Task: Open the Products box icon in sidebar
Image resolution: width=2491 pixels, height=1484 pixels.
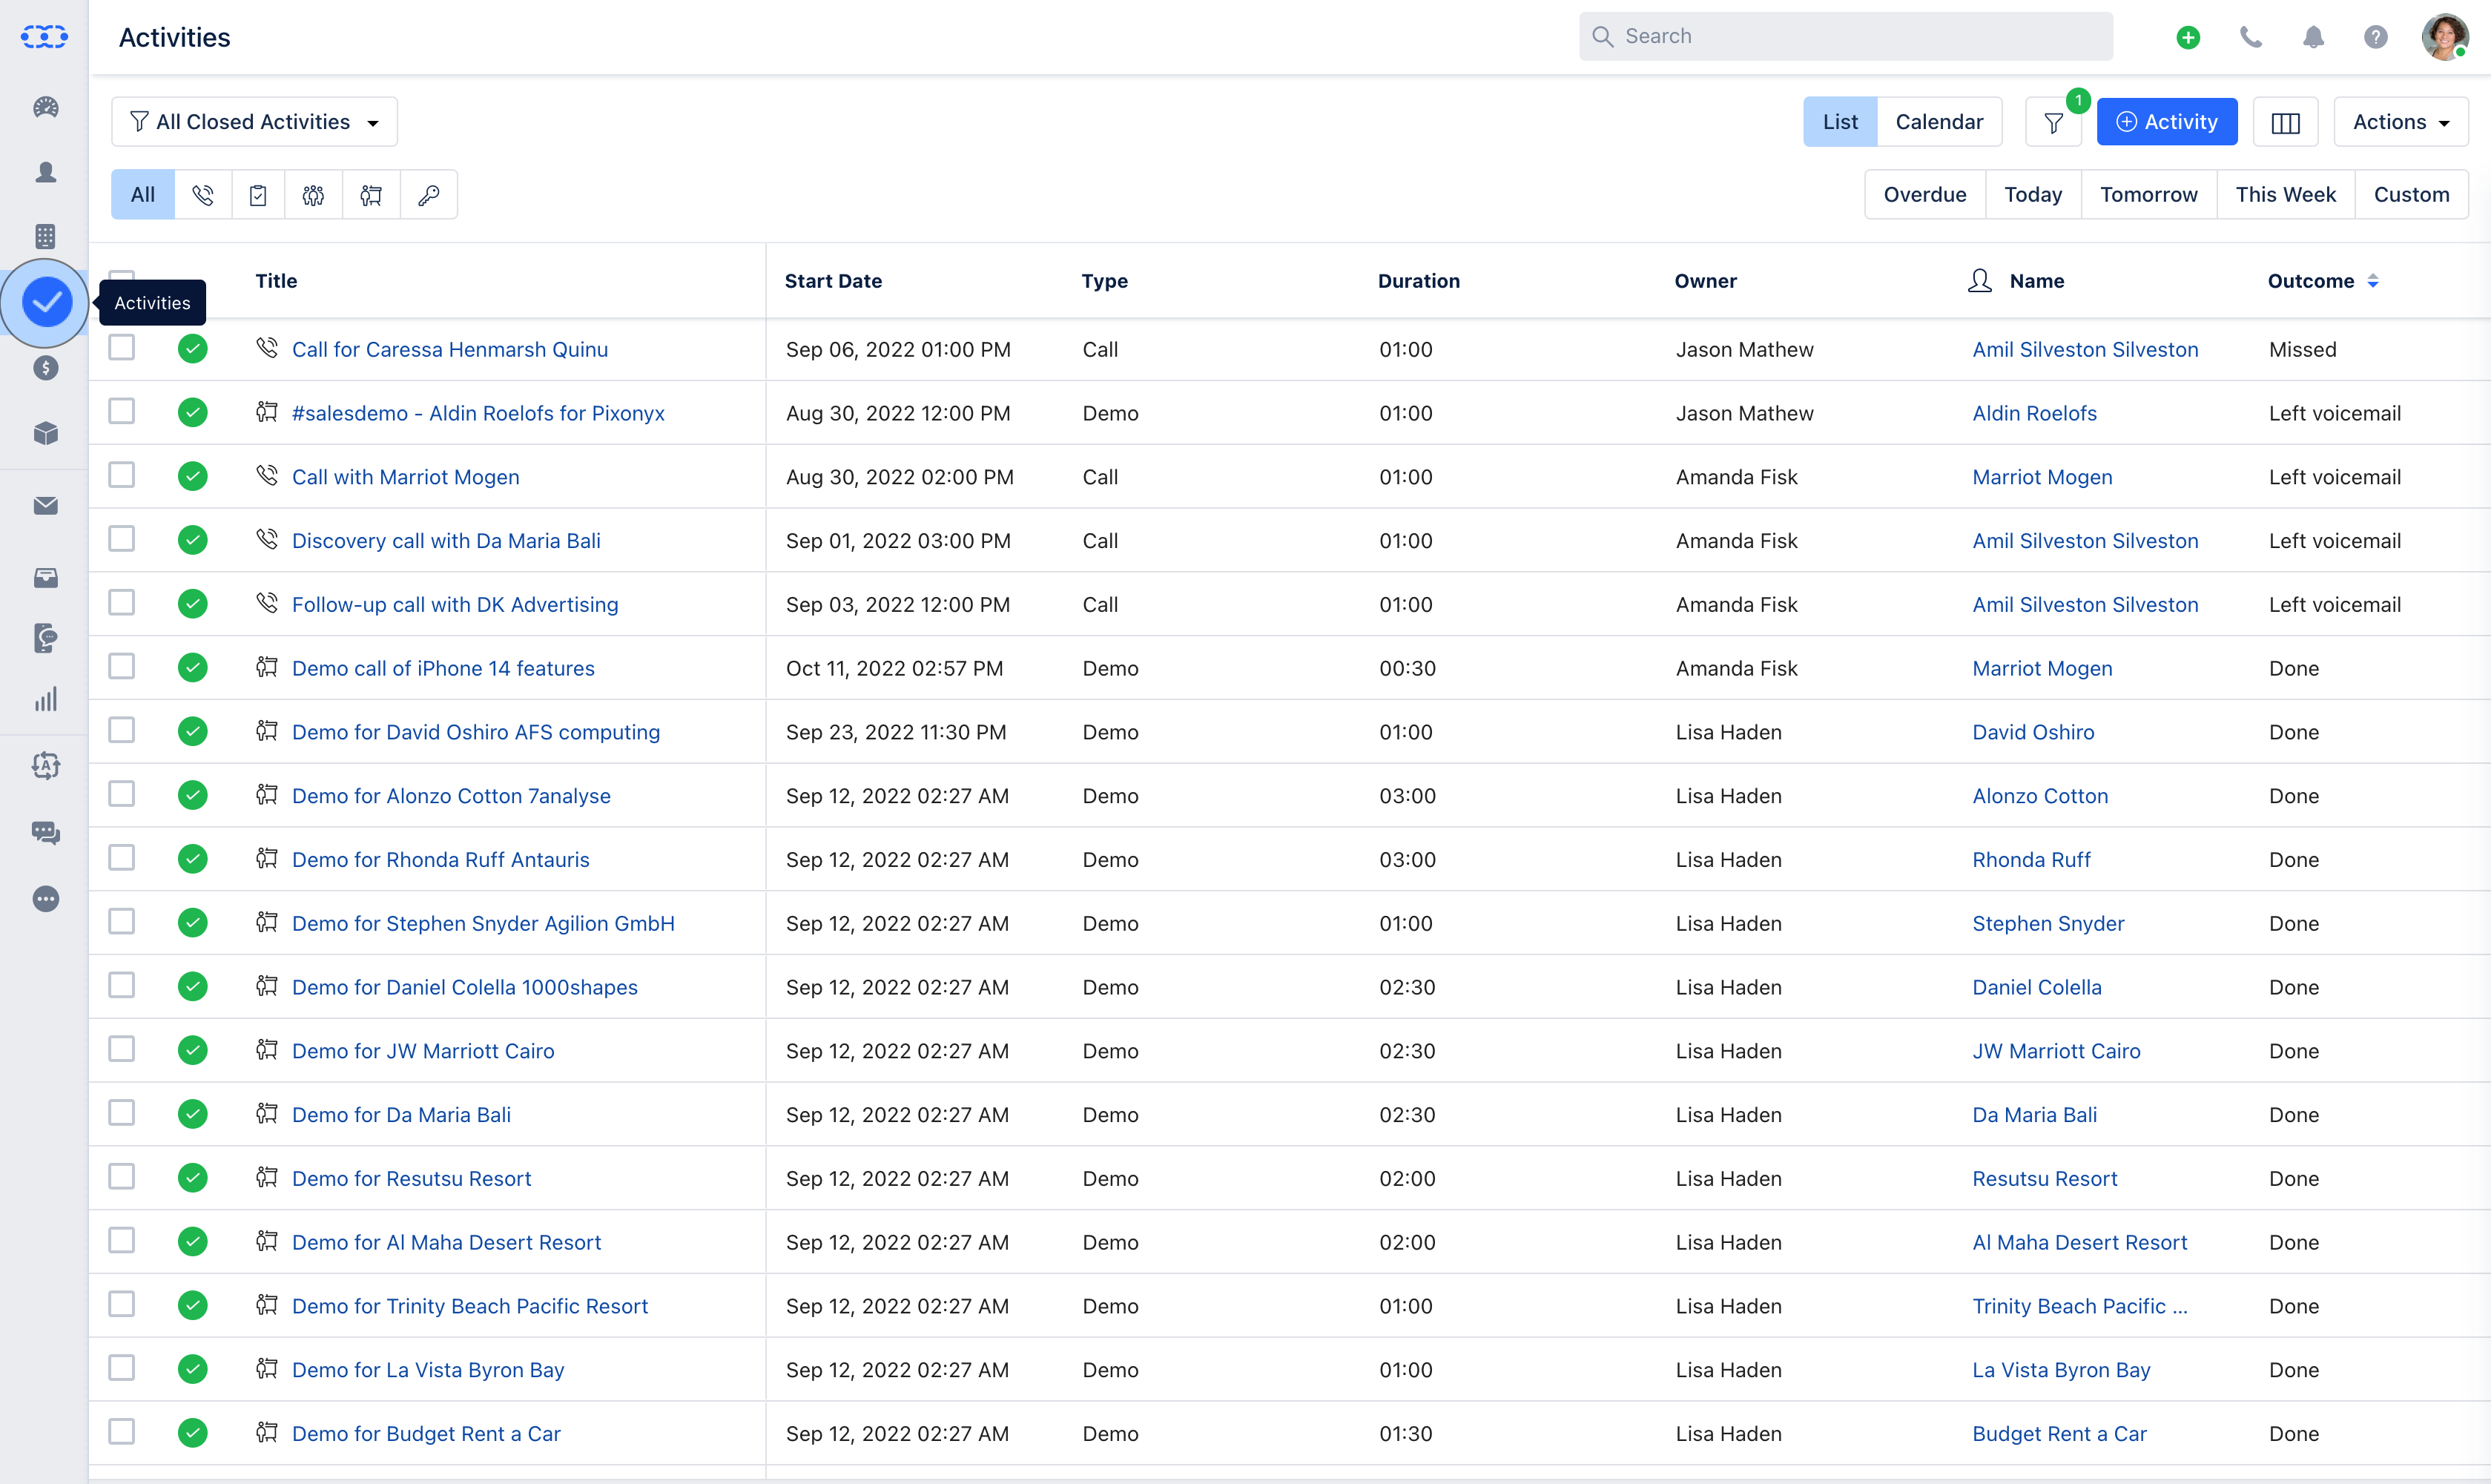Action: (46, 433)
